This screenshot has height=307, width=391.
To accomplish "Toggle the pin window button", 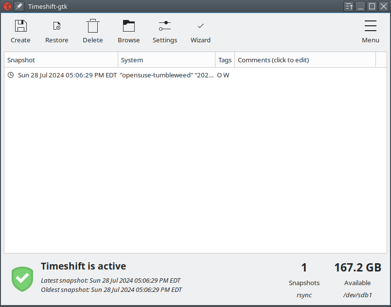I will 19,6.
